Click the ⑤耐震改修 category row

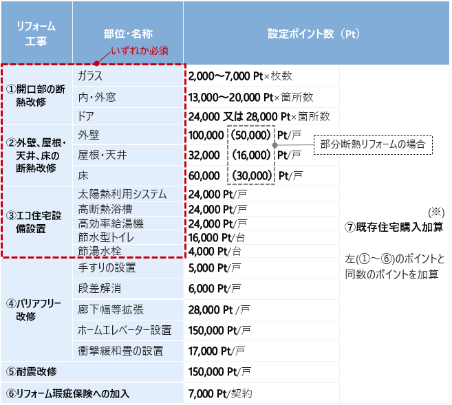tap(32, 371)
